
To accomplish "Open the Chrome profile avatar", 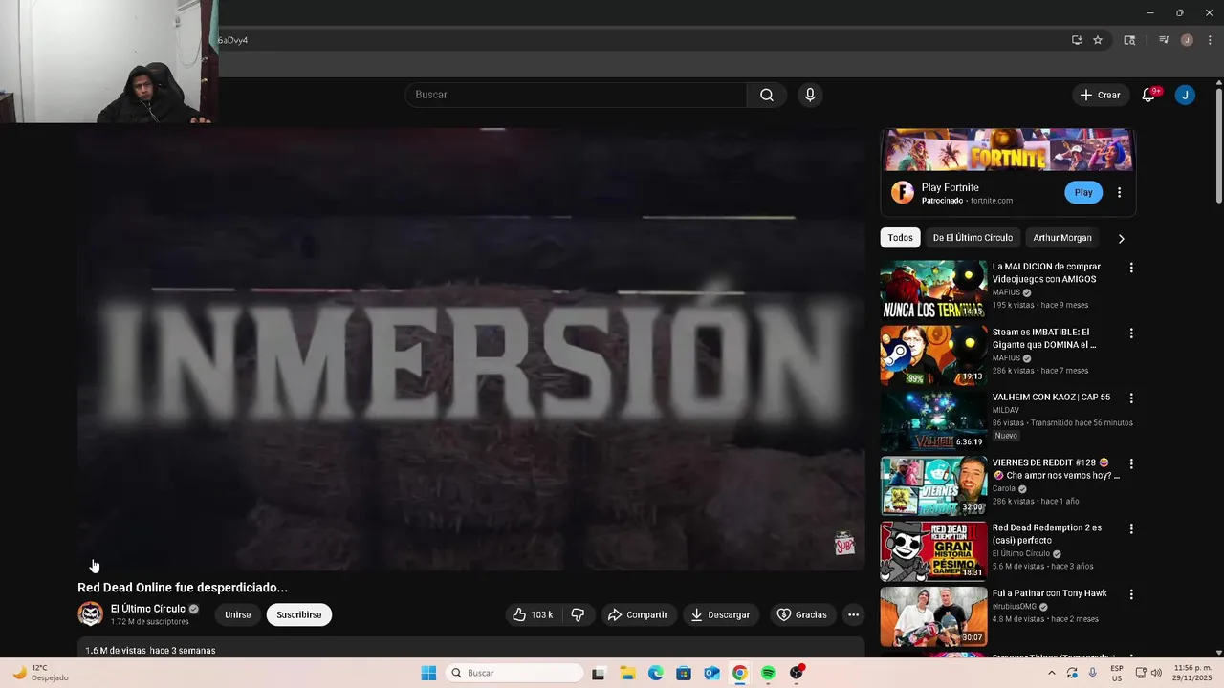I will [1187, 40].
